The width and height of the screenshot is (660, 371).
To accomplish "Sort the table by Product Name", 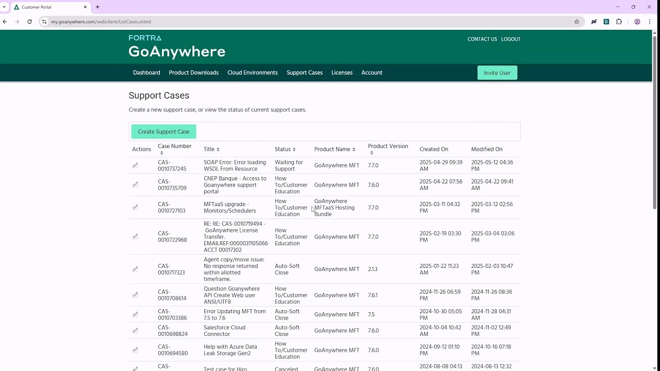I will tap(354, 149).
